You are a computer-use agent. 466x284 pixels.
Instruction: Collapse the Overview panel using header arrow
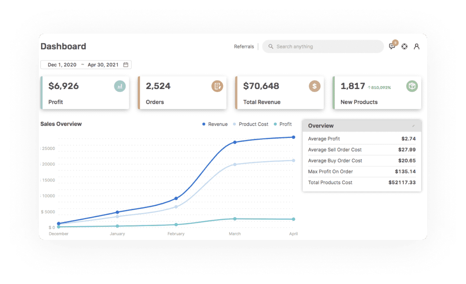[414, 126]
